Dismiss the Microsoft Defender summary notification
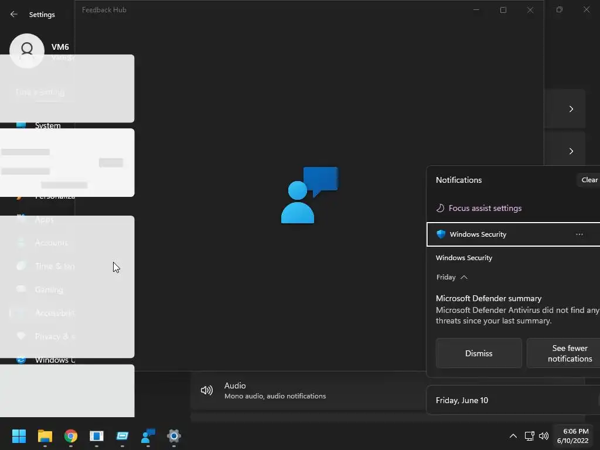This screenshot has height=450, width=600. pos(479,353)
